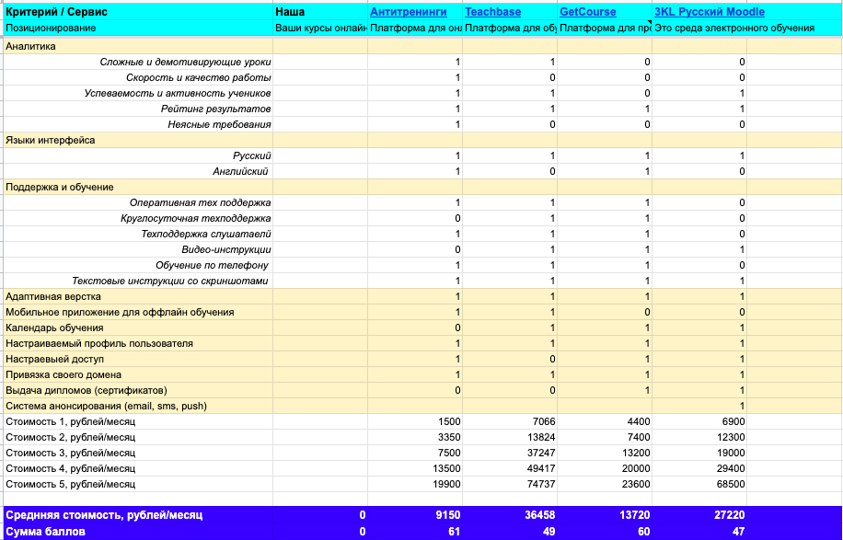Select the Поддержка и обучение category cell
The height and width of the screenshot is (540, 843).
coord(138,187)
